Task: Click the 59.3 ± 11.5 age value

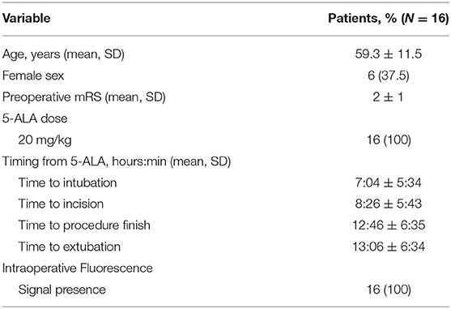Action: click(x=389, y=54)
